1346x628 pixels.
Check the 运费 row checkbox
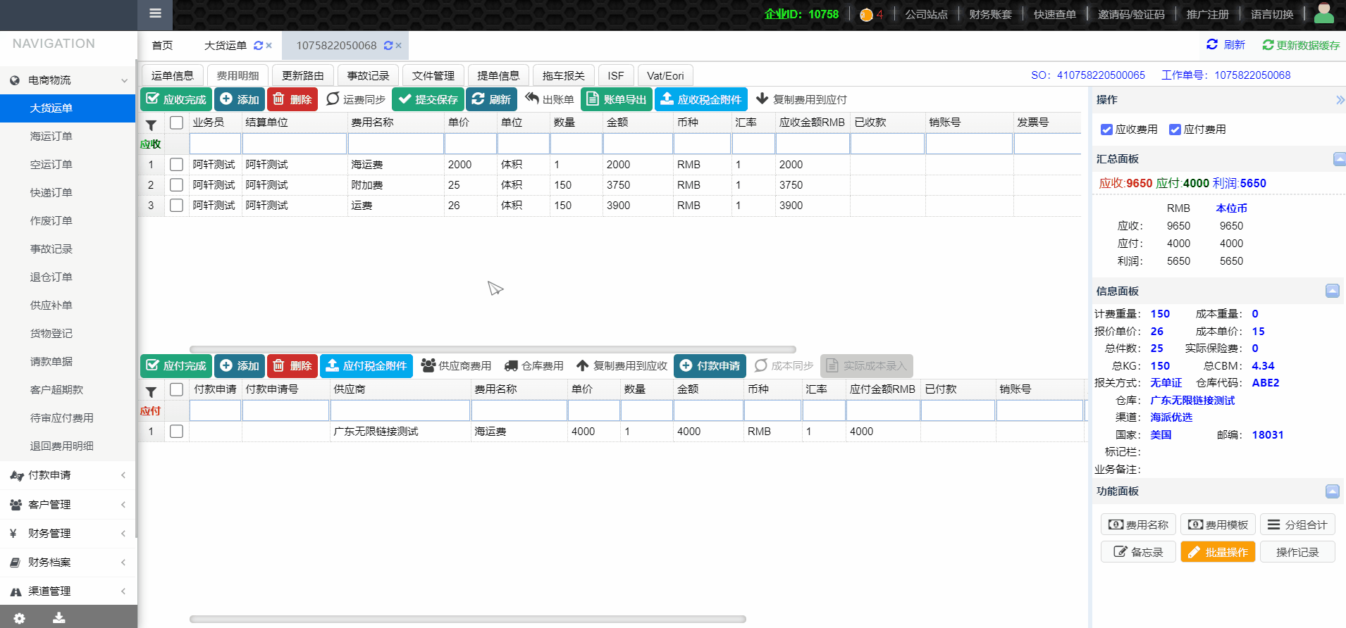coord(177,206)
